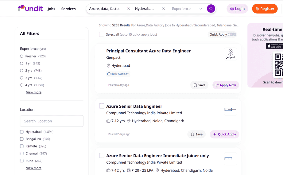Select the 2 yrs experience option

click(x=22, y=71)
